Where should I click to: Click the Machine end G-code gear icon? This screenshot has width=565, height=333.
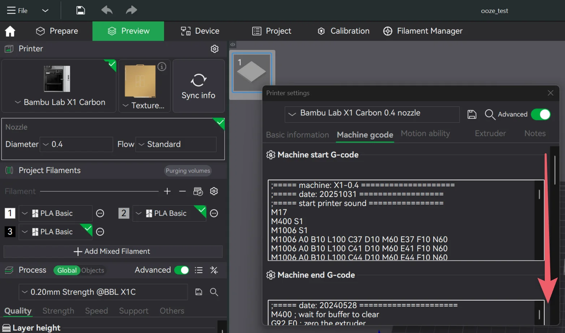pos(271,275)
